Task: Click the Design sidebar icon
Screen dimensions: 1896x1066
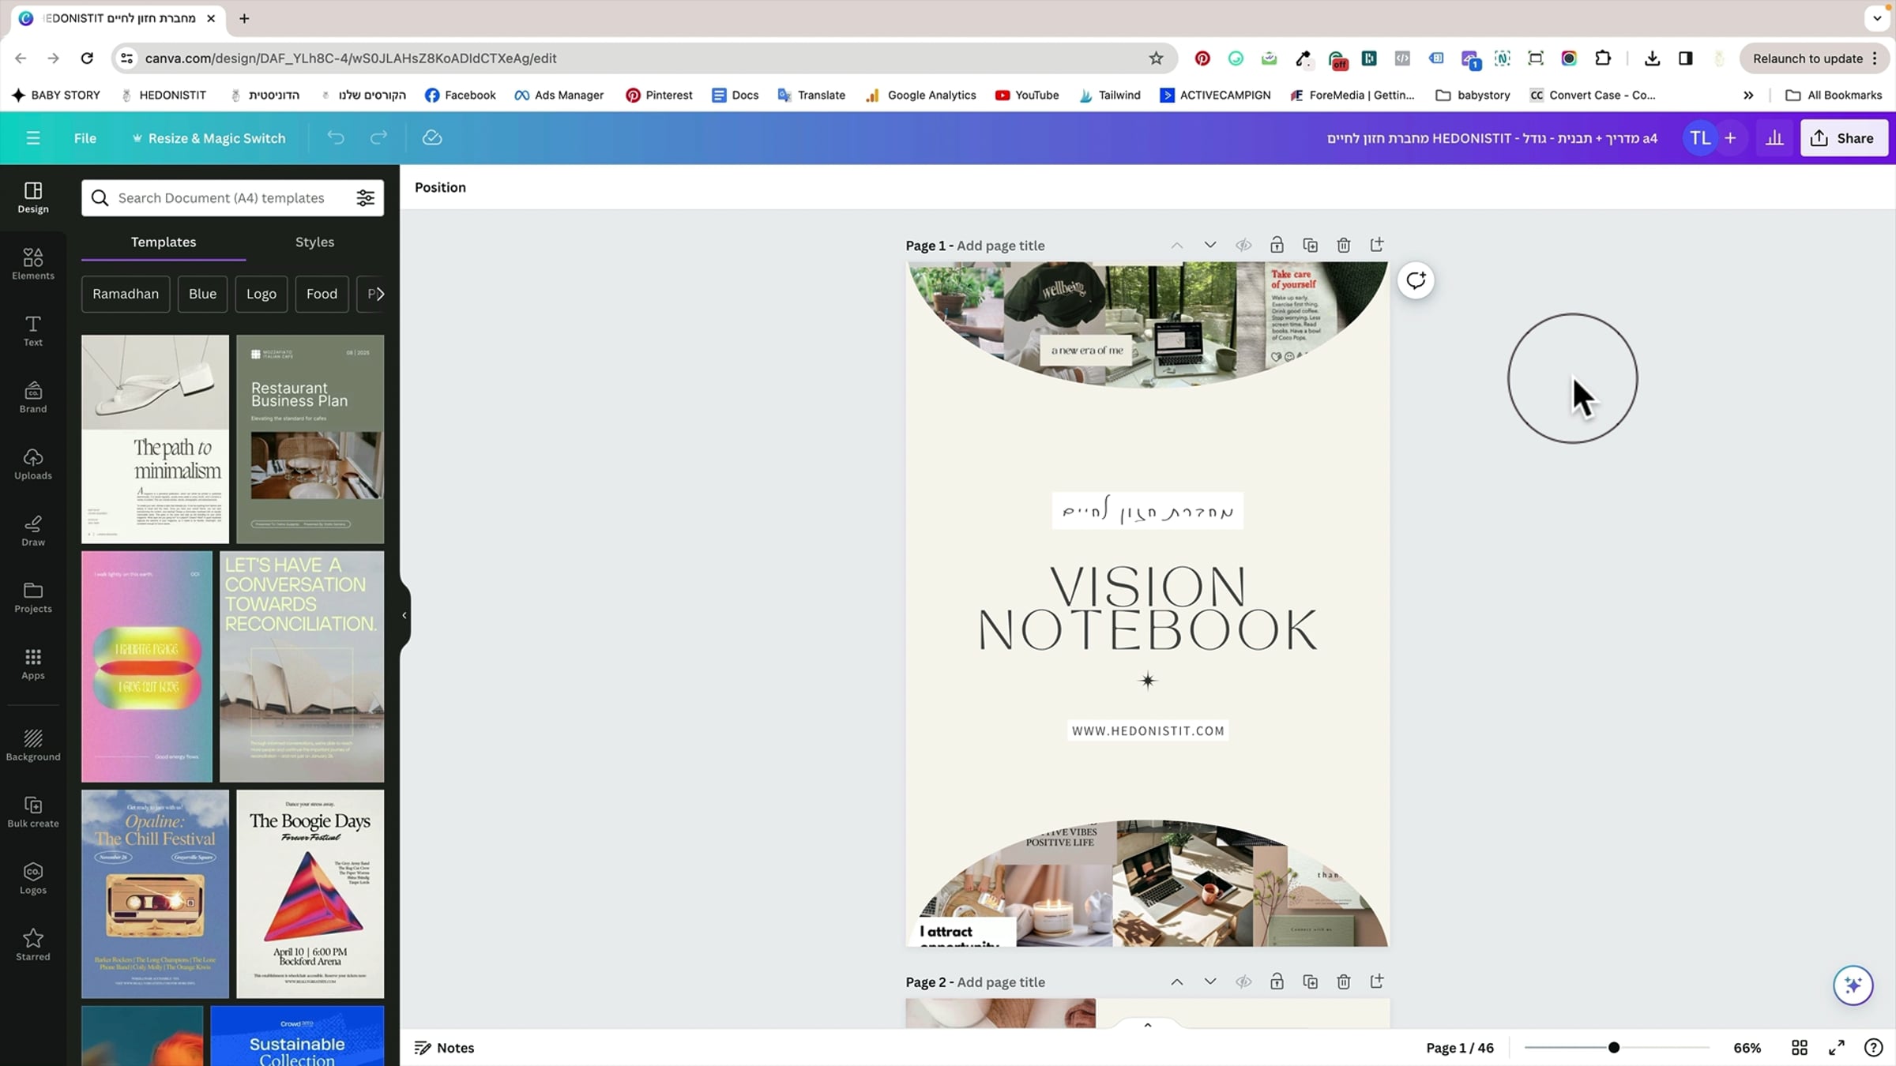Action: coord(33,197)
